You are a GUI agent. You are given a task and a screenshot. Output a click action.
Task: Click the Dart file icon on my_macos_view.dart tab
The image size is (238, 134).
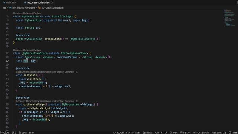[x=25, y=3]
